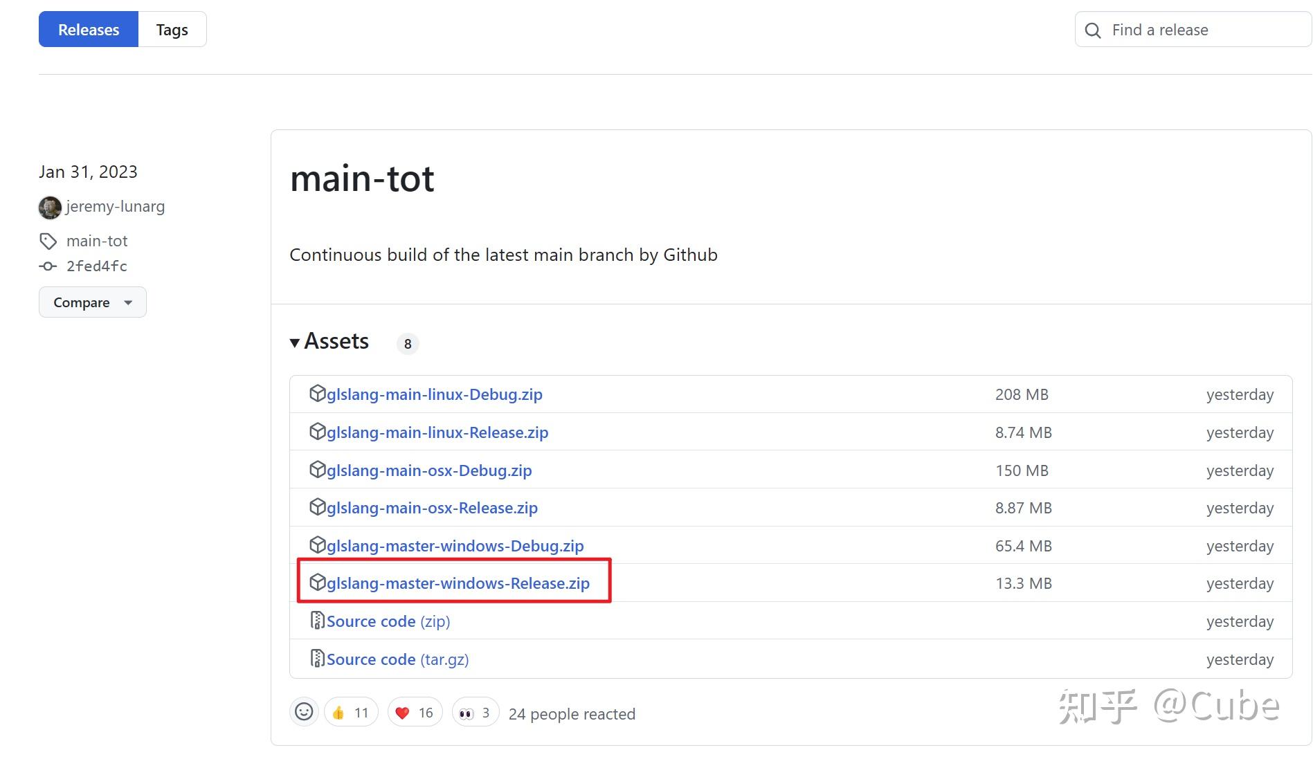Open the Compare dropdown
Viewport: 1313px width, 759px height.
coord(92,302)
